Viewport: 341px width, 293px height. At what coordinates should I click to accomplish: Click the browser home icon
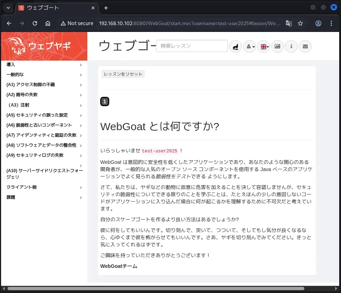tap(48, 23)
